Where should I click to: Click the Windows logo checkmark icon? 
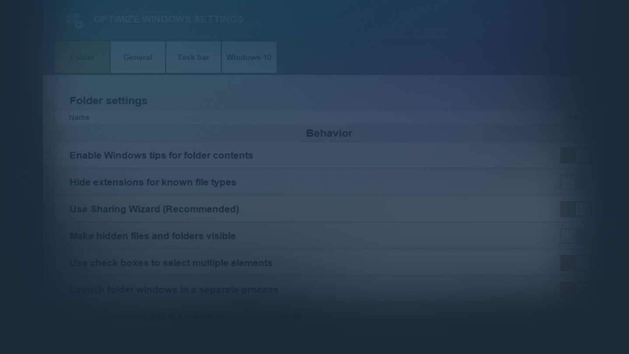tap(75, 20)
